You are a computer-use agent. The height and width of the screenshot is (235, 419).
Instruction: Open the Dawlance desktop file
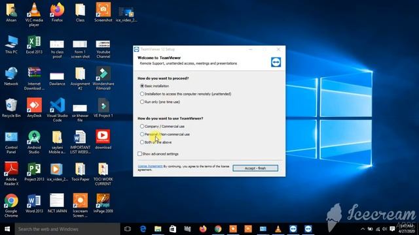click(57, 79)
